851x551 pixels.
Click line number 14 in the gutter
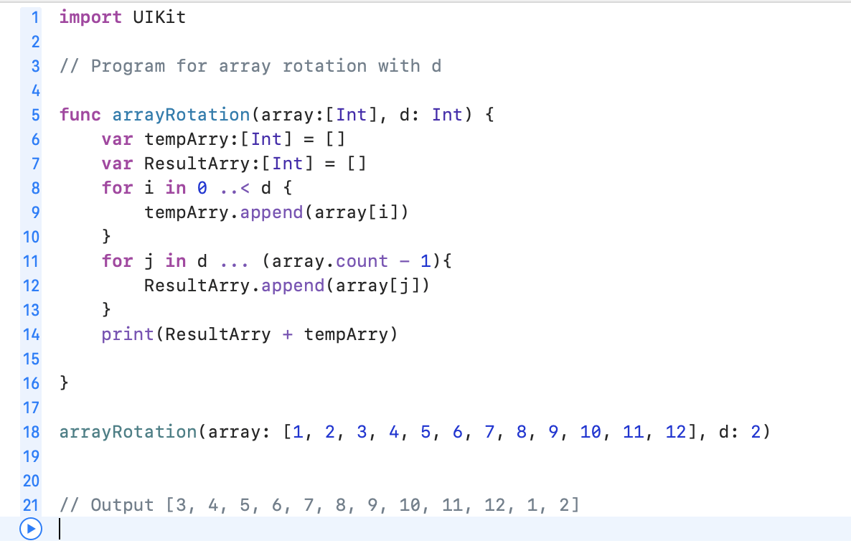tap(31, 334)
